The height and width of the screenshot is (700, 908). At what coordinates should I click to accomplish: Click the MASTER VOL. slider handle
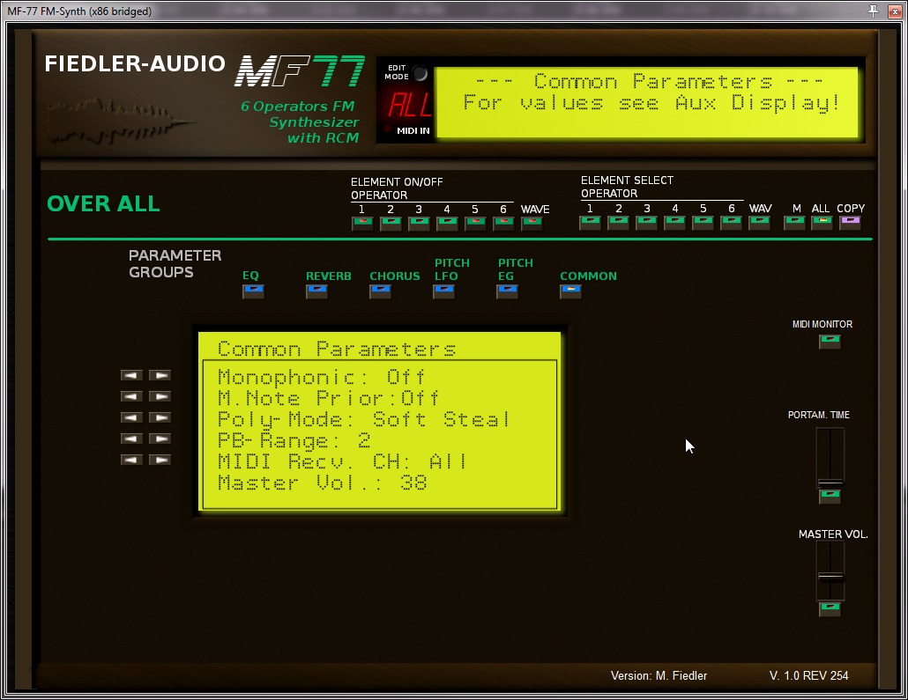point(830,576)
